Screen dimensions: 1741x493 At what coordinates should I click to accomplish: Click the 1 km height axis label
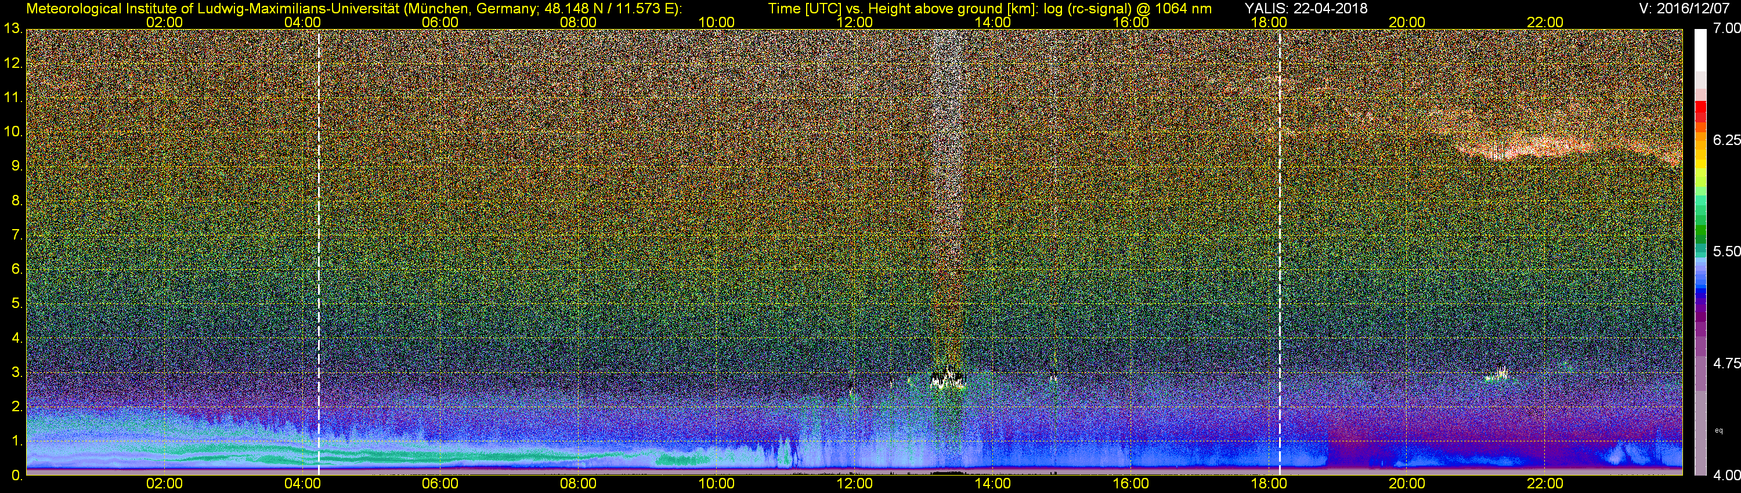point(16,441)
